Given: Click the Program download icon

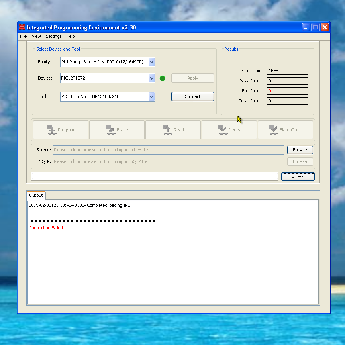Looking at the screenshot, I should pos(52,130).
